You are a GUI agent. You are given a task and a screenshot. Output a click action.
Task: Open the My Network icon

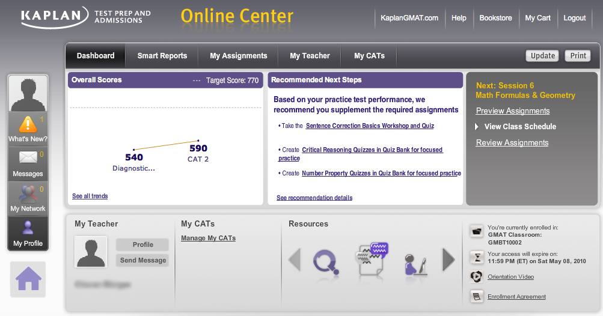[x=28, y=195]
